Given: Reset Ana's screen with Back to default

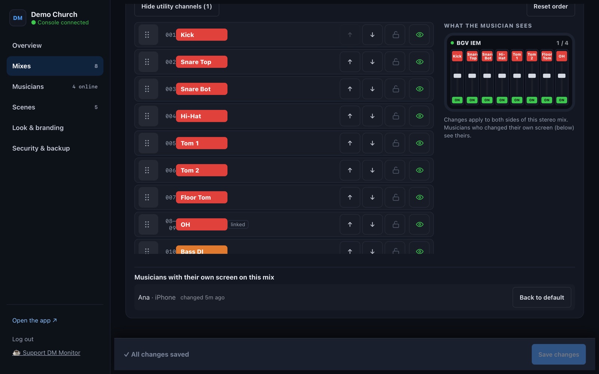Looking at the screenshot, I should 542,297.
